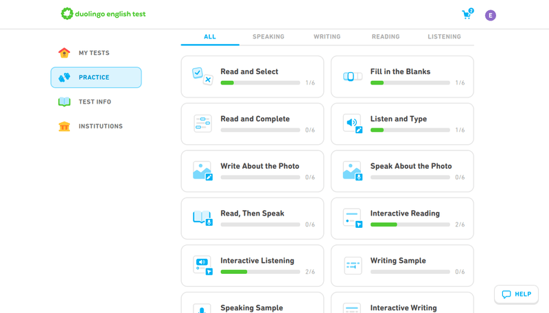This screenshot has width=549, height=313.
Task: Click Interactive Writing title
Action: click(404, 308)
